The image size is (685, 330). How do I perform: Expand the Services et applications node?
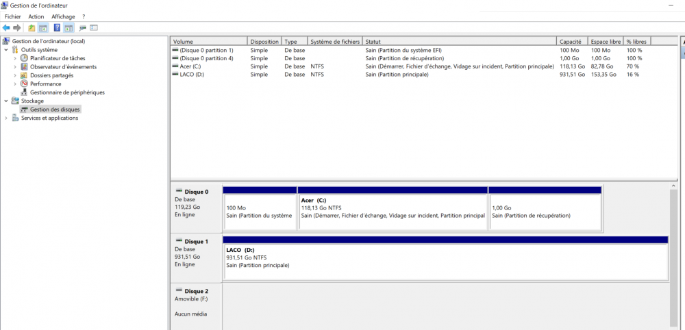pos(6,118)
